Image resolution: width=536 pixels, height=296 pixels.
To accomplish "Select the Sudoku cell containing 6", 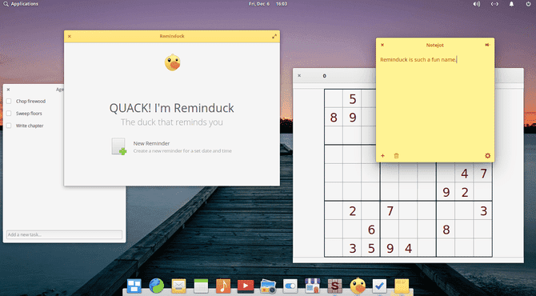I will (371, 230).
